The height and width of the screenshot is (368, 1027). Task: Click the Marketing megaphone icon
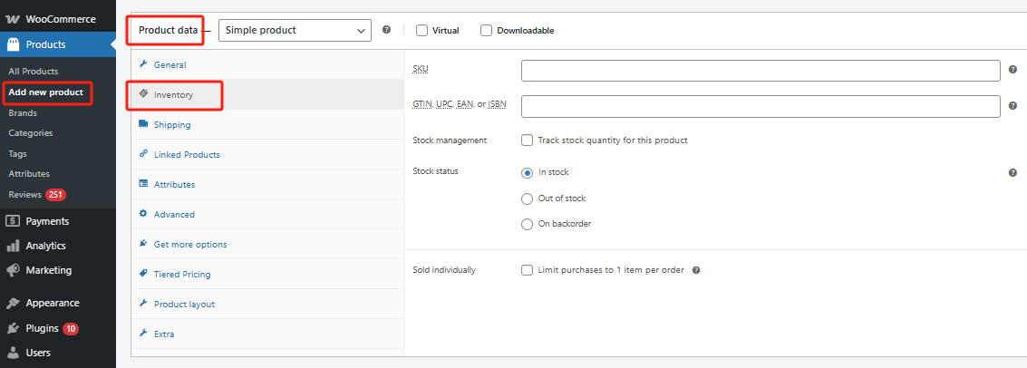(x=13, y=270)
